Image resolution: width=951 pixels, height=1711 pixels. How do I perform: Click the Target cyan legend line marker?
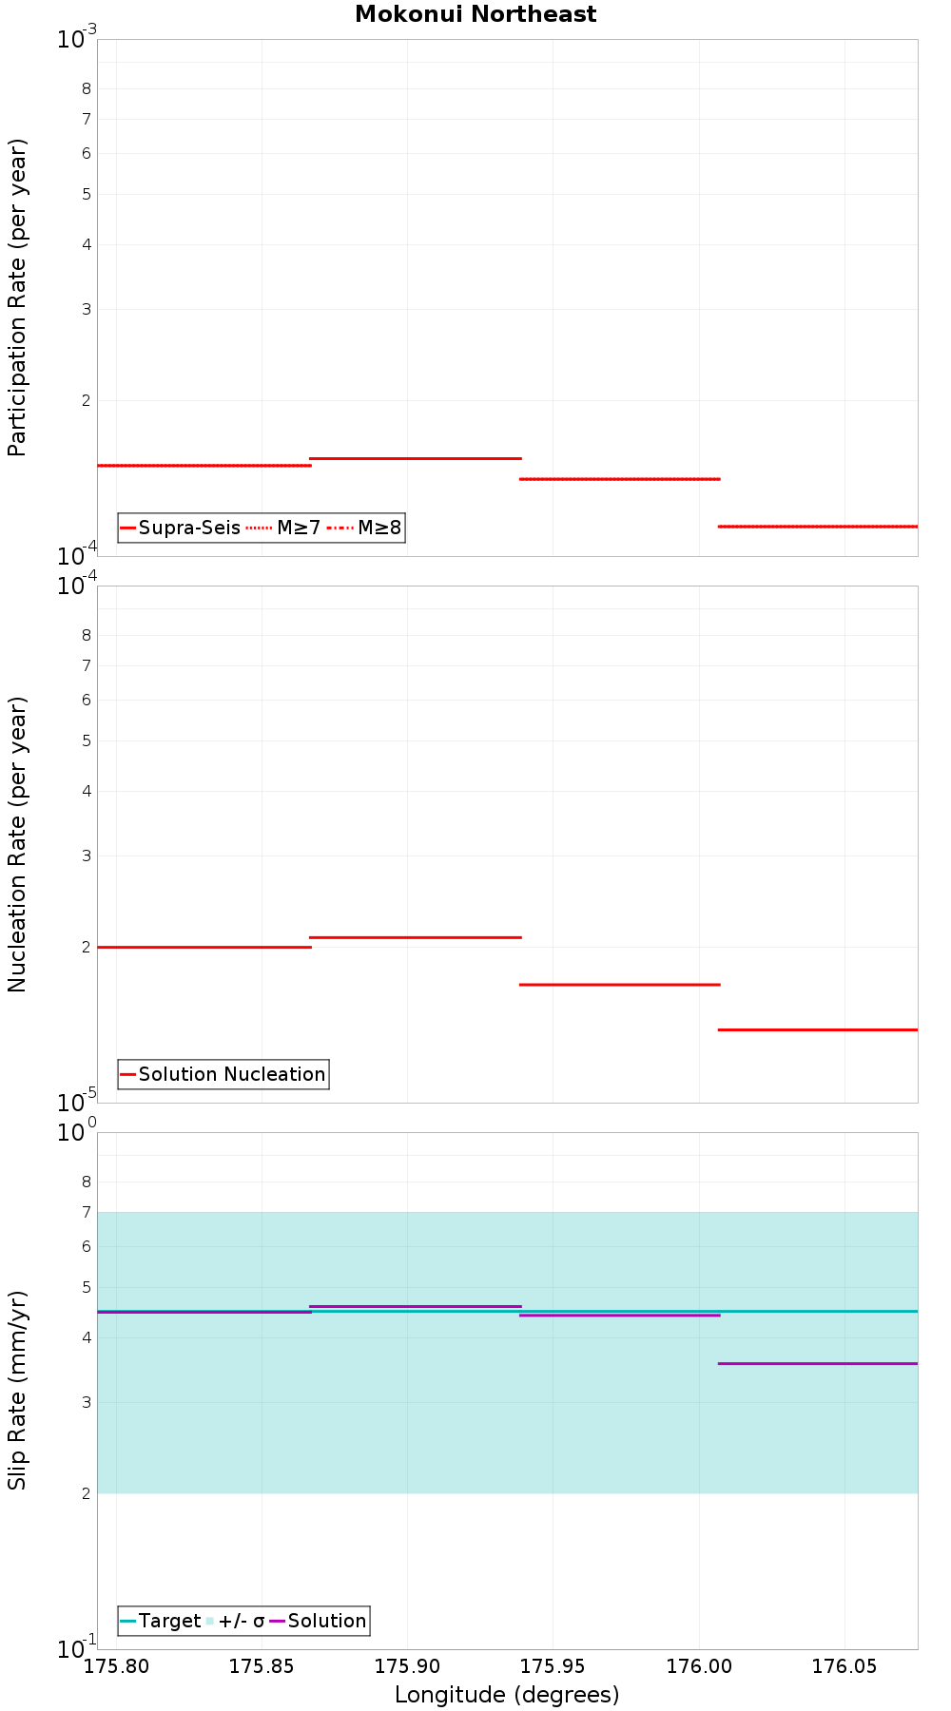(128, 1621)
